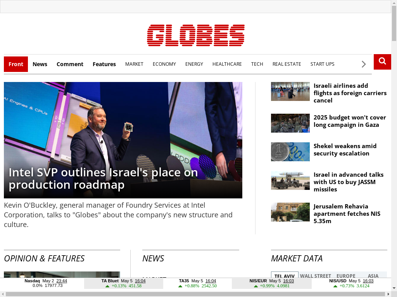Open the Intel SVP production roadmap headline
This screenshot has height=297, width=397.
pos(103,179)
